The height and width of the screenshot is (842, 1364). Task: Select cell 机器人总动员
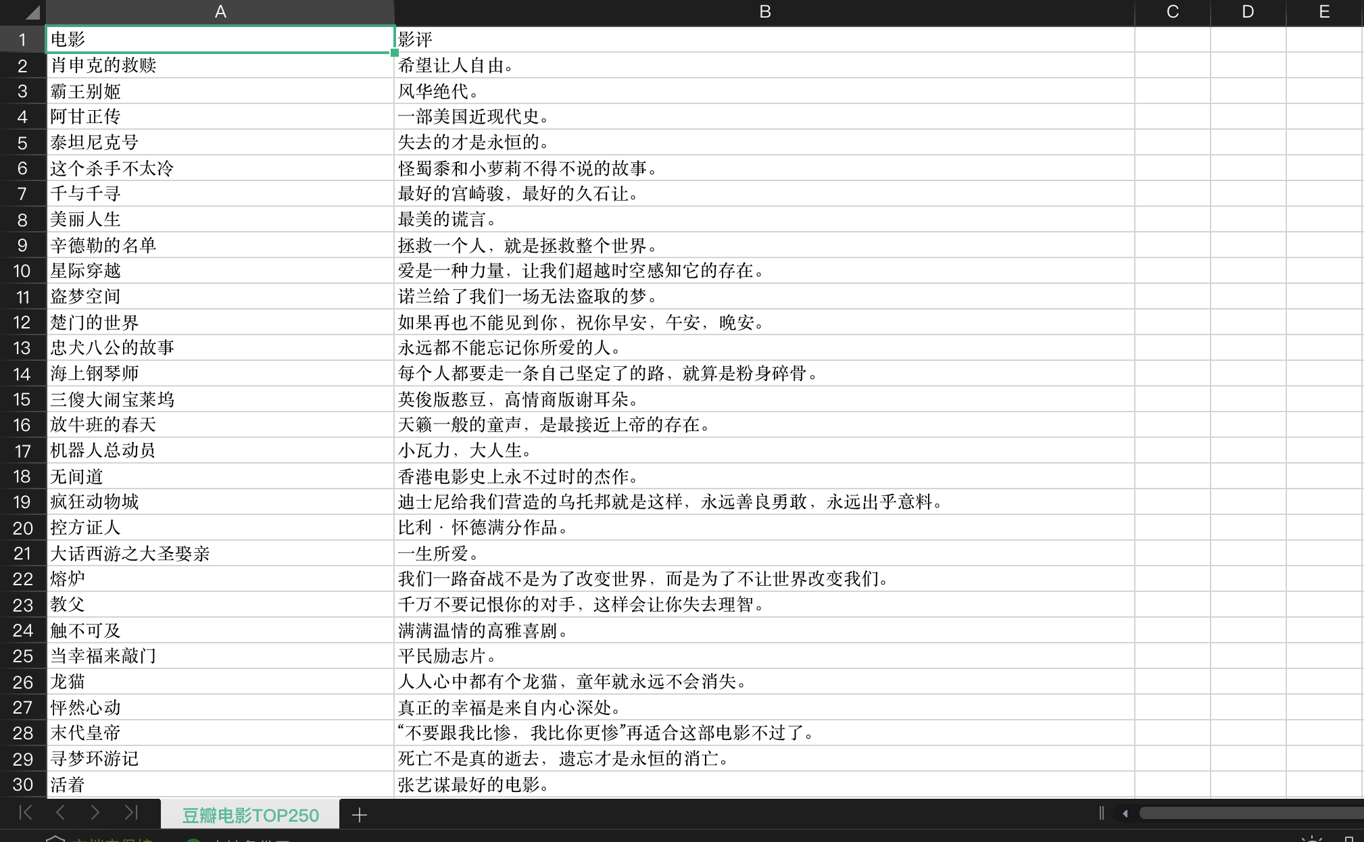click(x=220, y=451)
